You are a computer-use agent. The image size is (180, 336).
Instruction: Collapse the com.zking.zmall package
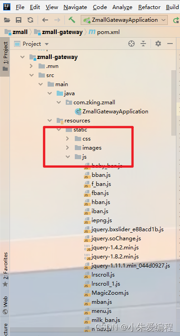(58, 102)
